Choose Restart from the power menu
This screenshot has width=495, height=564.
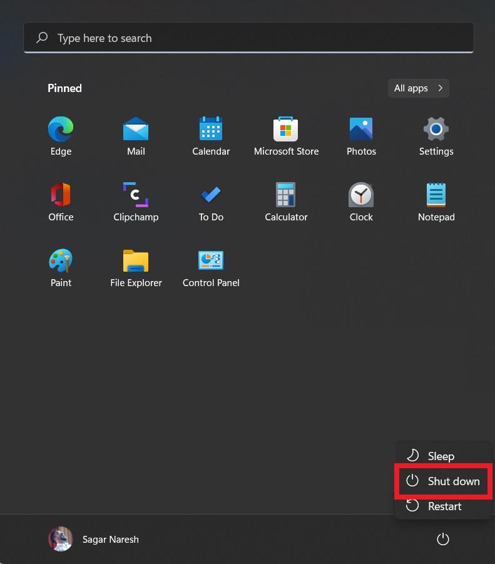443,506
